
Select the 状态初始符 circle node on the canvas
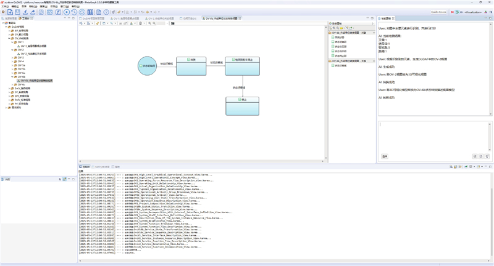coord(148,66)
